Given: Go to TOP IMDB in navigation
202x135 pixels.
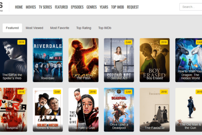Looking at the screenshot, I should coord(117,7).
